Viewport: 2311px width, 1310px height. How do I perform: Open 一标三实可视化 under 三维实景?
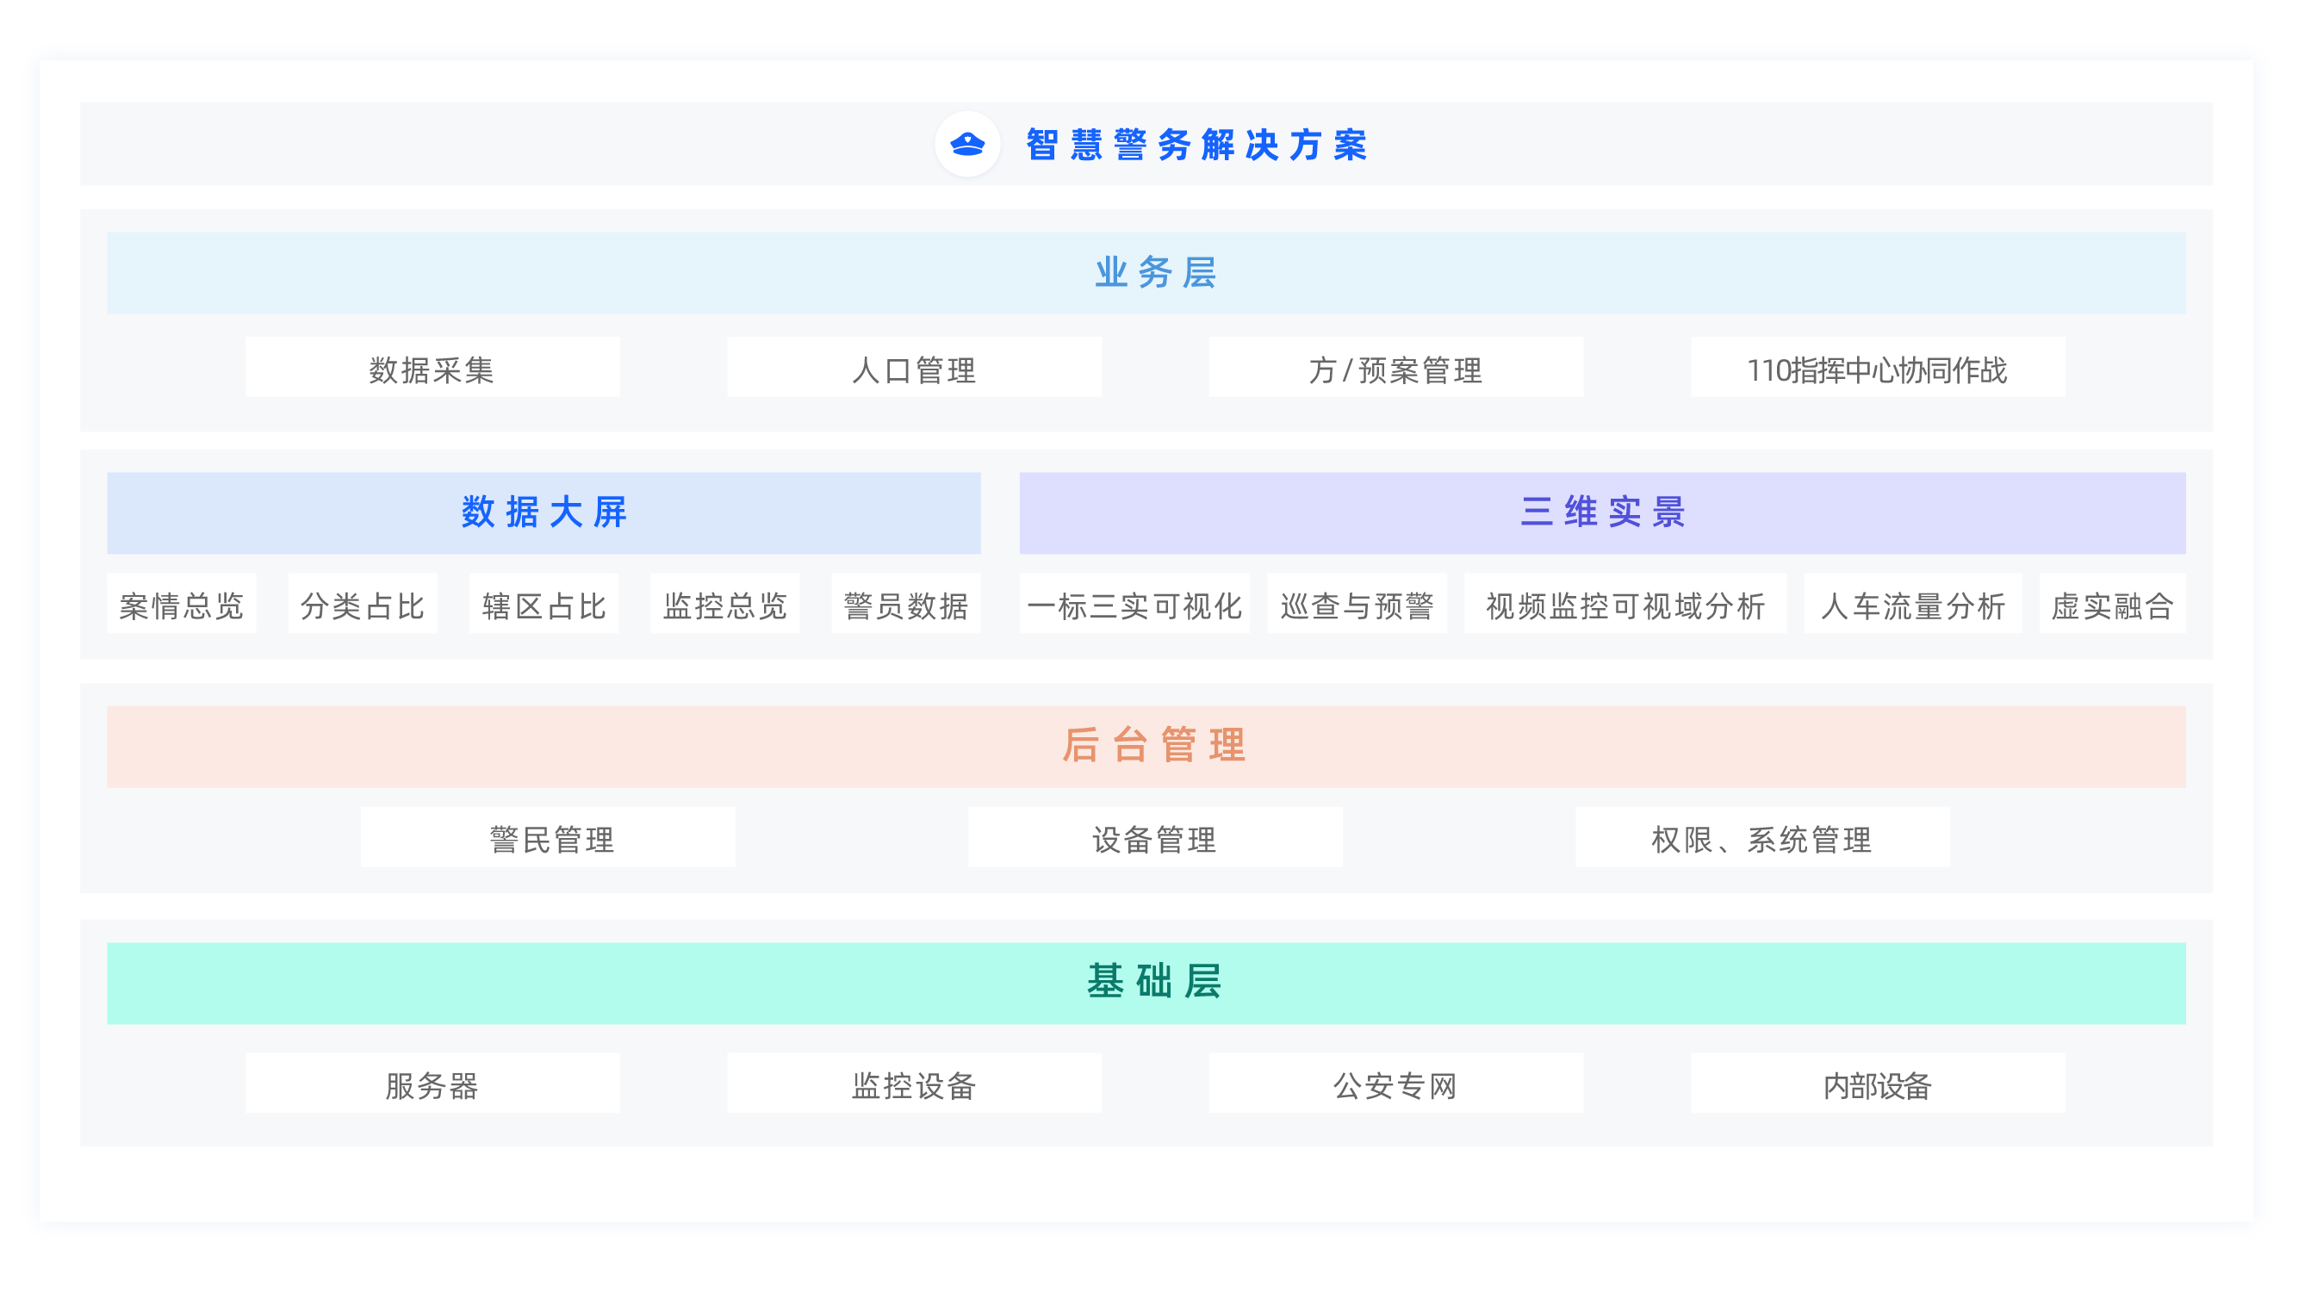point(1134,605)
